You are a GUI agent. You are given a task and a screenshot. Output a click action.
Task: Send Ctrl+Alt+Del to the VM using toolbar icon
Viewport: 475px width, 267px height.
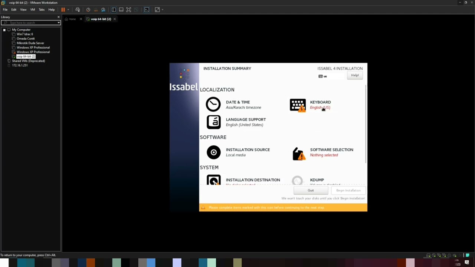click(x=78, y=10)
